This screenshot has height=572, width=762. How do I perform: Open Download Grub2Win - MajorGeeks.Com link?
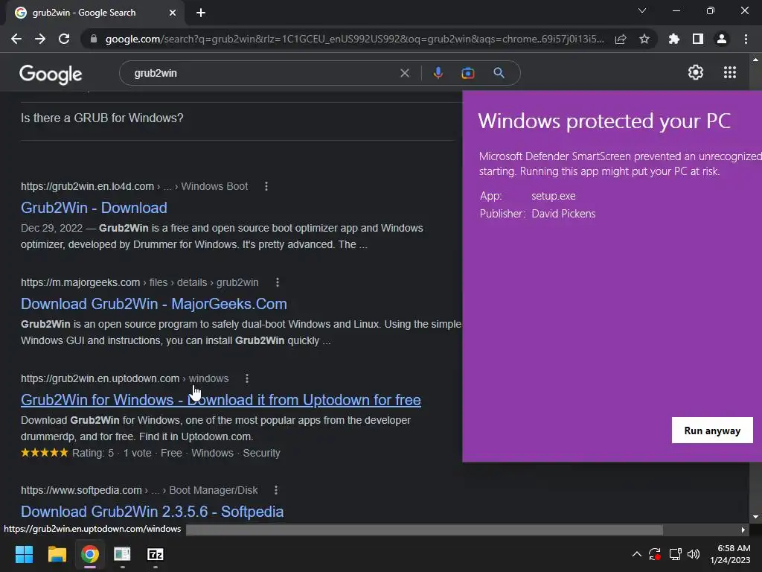(x=153, y=304)
